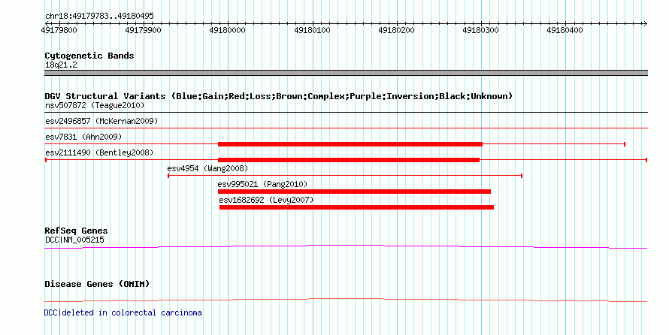The image size is (669, 335).
Task: Select the DCC|NM_005215 gene label
Action: [74, 240]
